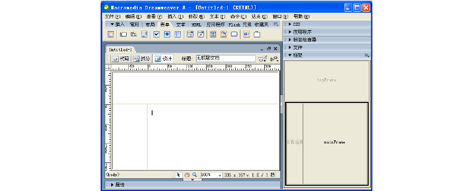Toggle the bottom panel collapse arrow handle
The height and width of the screenshot is (191, 473).
pyautogui.click(x=192, y=179)
